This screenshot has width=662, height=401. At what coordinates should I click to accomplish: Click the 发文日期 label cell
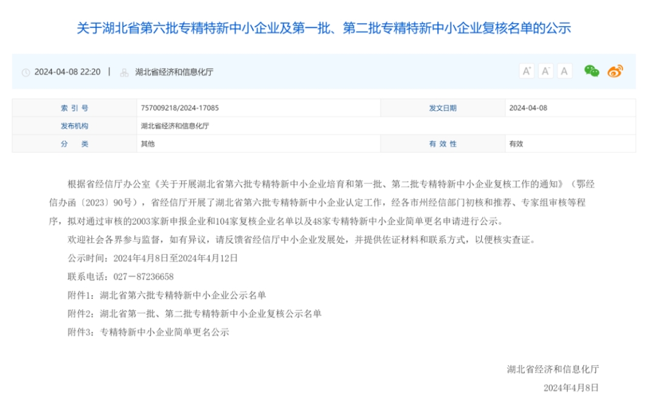pos(443,108)
